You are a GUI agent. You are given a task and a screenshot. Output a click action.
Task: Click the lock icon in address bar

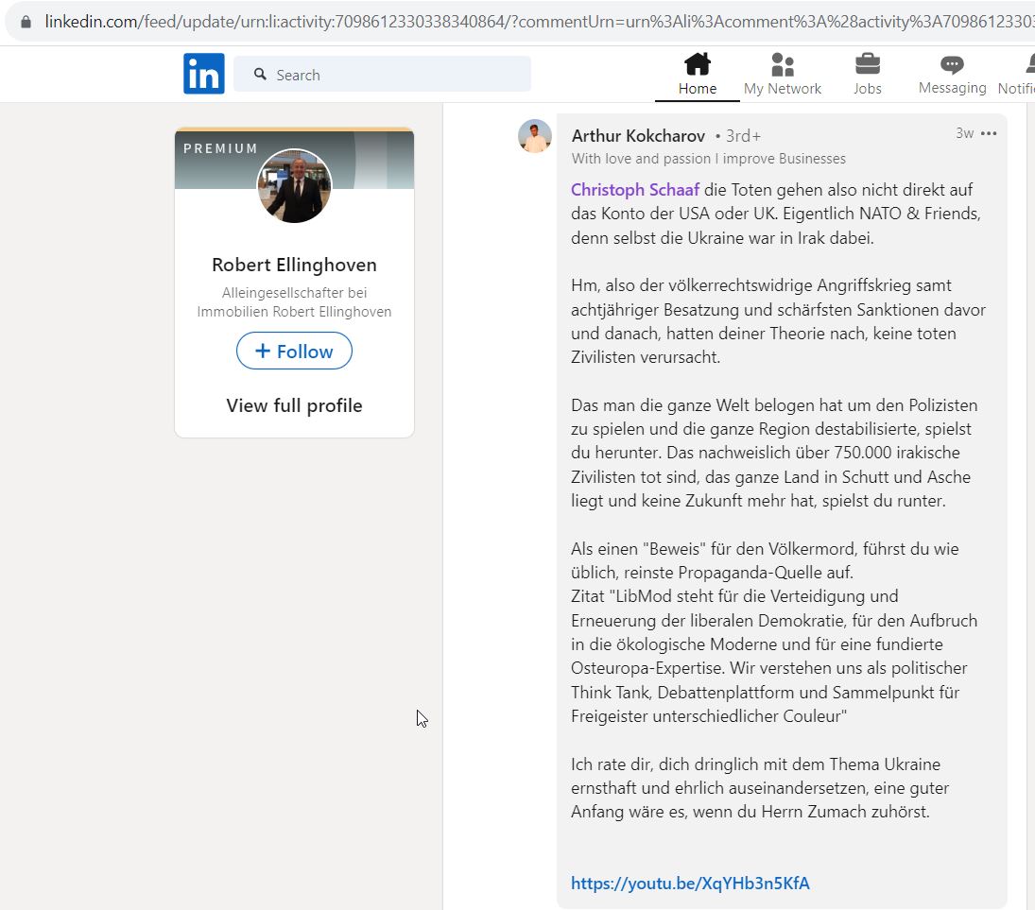point(26,22)
